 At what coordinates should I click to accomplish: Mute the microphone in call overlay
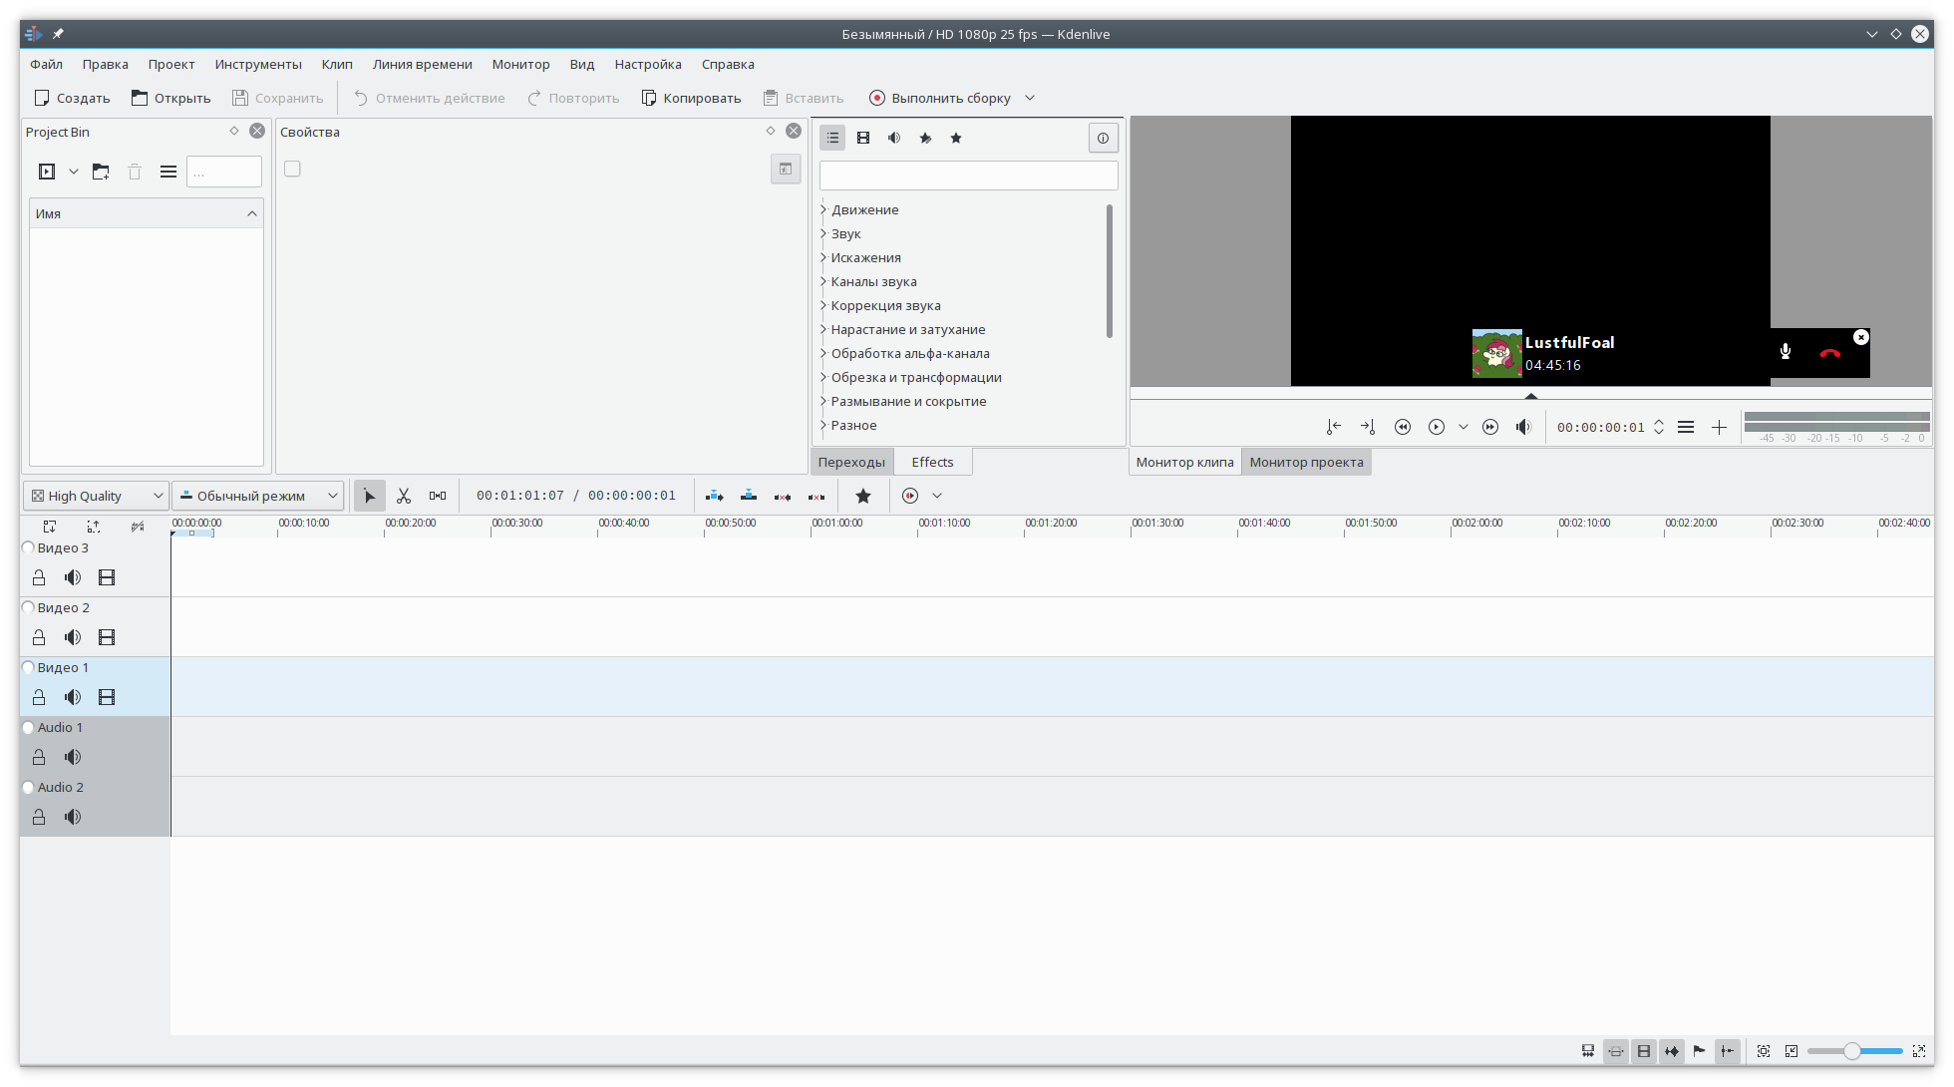[1786, 352]
